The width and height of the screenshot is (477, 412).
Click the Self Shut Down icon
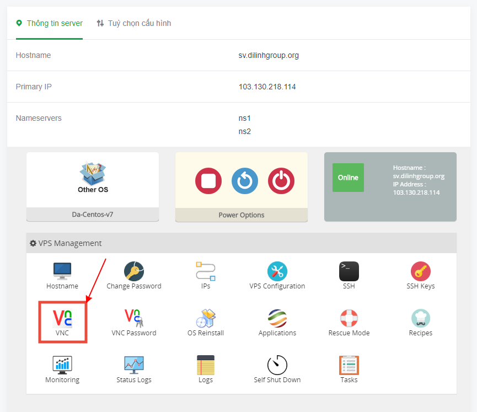(277, 368)
